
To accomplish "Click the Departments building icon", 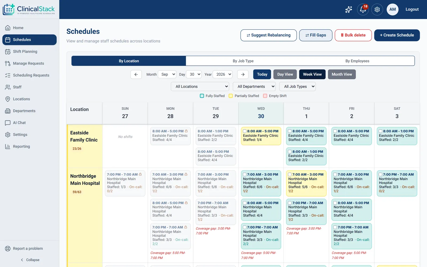I will click(8, 111).
